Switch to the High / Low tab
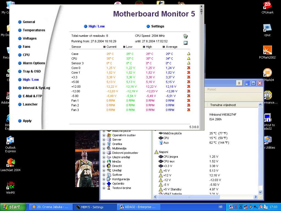Image resolution: width=281 pixels, height=211 pixels. (x=94, y=26)
